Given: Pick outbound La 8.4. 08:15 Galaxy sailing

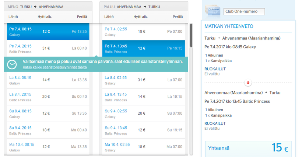Looking at the screenshot, I should pyautogui.click(x=48, y=80).
